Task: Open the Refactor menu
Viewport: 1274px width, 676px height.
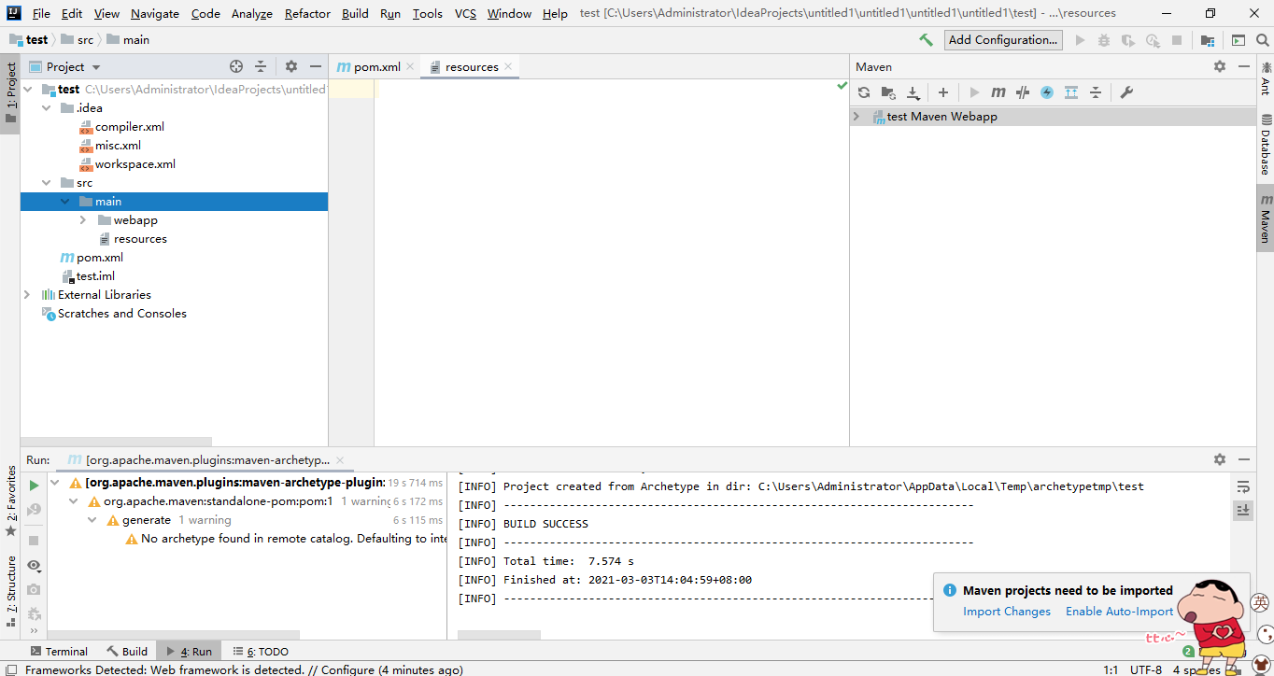Action: coord(307,13)
